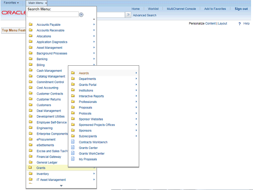Click the search menu go button icon
The image size is (253, 190).
(x=81, y=15)
